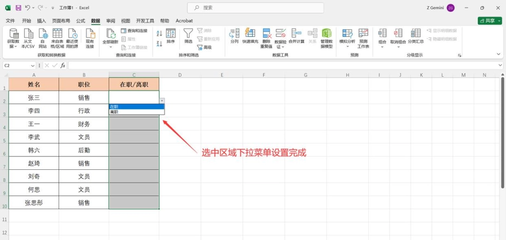Image resolution: width=506 pixels, height=240 pixels.
Task: Click cell containing 张三
Action: [x=34, y=98]
